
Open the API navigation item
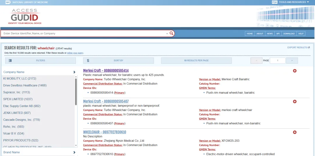(278, 34)
